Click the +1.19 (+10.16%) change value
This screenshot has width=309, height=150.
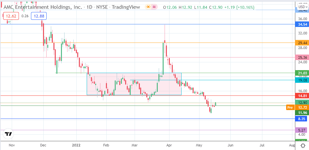pos(239,7)
